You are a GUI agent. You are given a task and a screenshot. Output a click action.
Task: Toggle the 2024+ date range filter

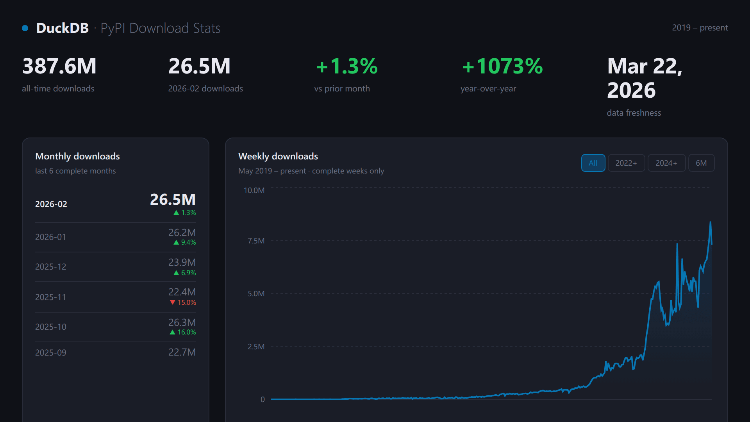[666, 163]
